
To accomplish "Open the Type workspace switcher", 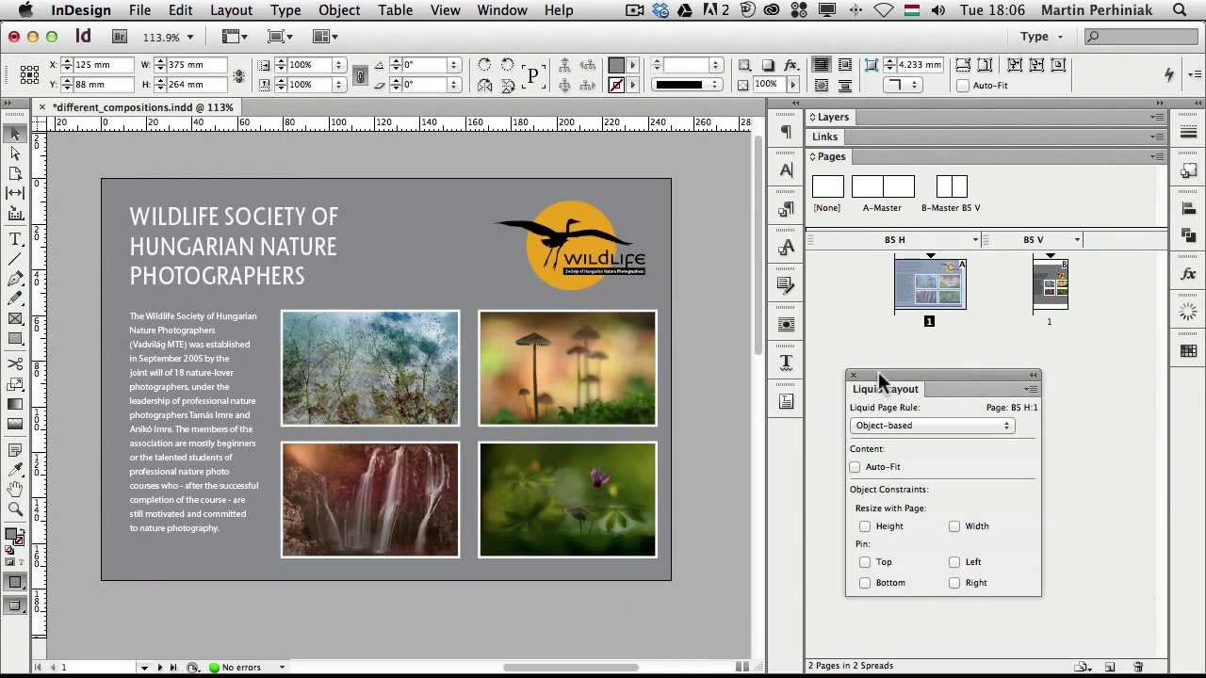I will point(1041,37).
